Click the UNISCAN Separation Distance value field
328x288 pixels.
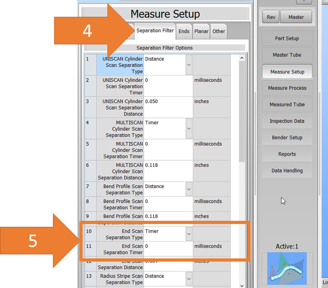click(168, 107)
